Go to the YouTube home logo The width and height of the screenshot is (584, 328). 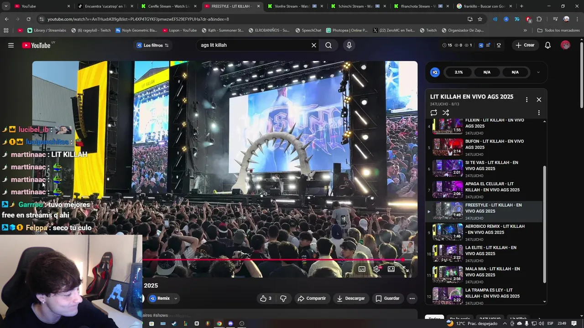click(36, 45)
